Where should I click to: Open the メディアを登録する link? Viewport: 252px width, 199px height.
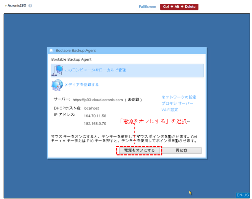point(81,85)
